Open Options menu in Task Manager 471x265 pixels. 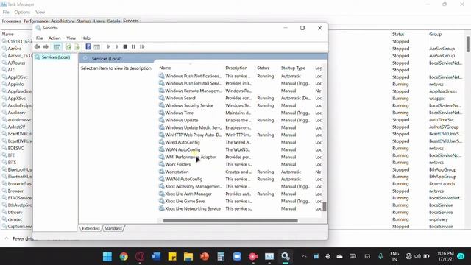pyautogui.click(x=22, y=13)
